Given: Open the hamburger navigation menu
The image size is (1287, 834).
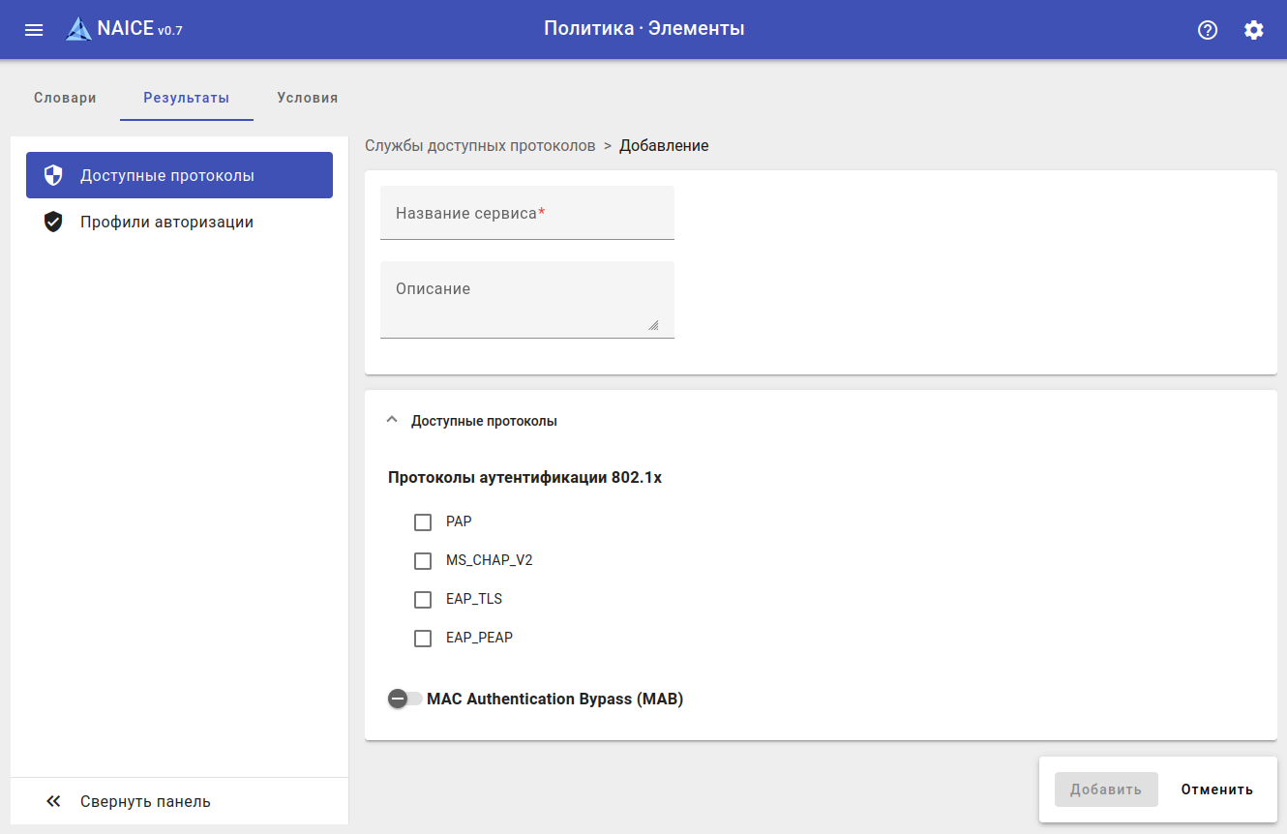Looking at the screenshot, I should [x=34, y=30].
